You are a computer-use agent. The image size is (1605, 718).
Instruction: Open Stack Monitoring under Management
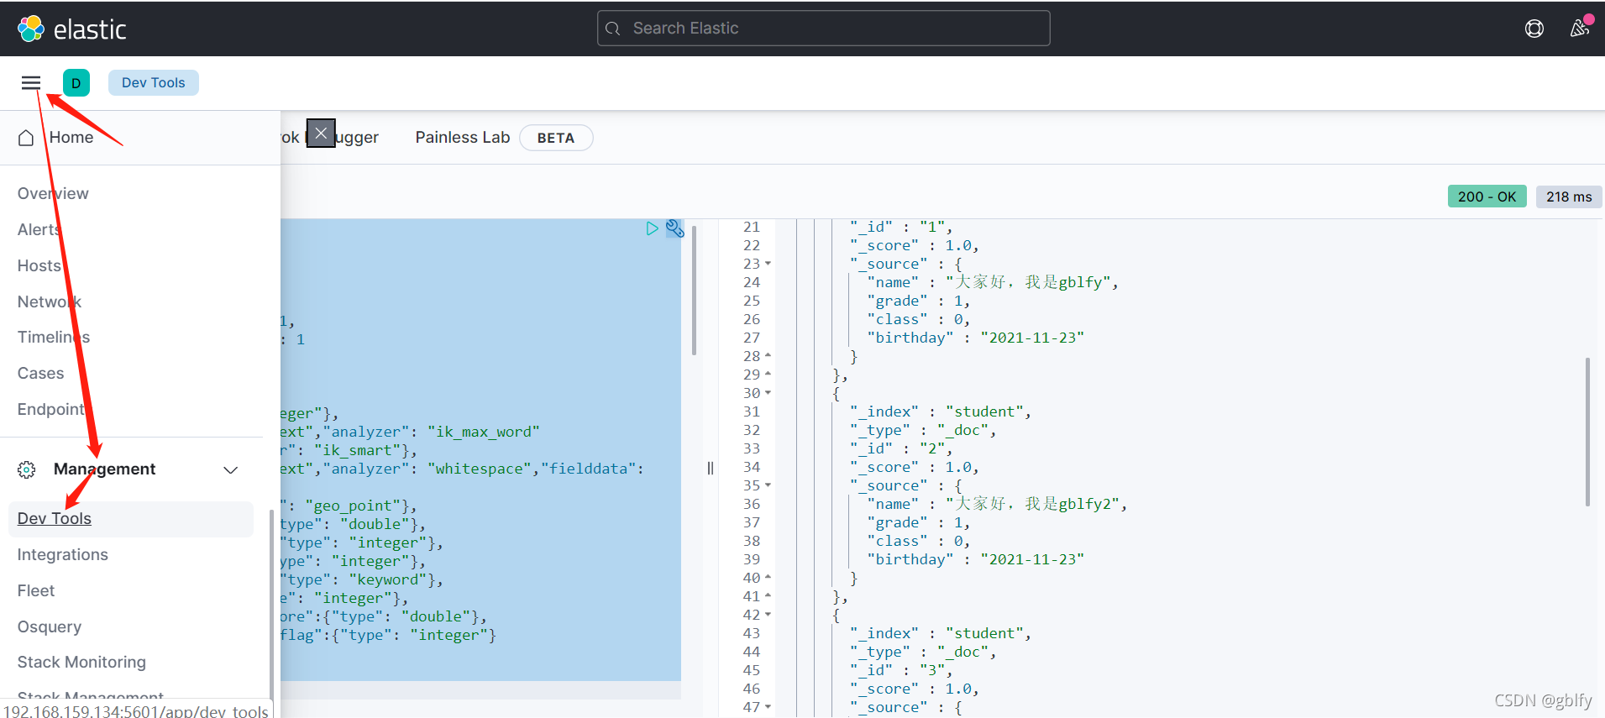point(81,662)
